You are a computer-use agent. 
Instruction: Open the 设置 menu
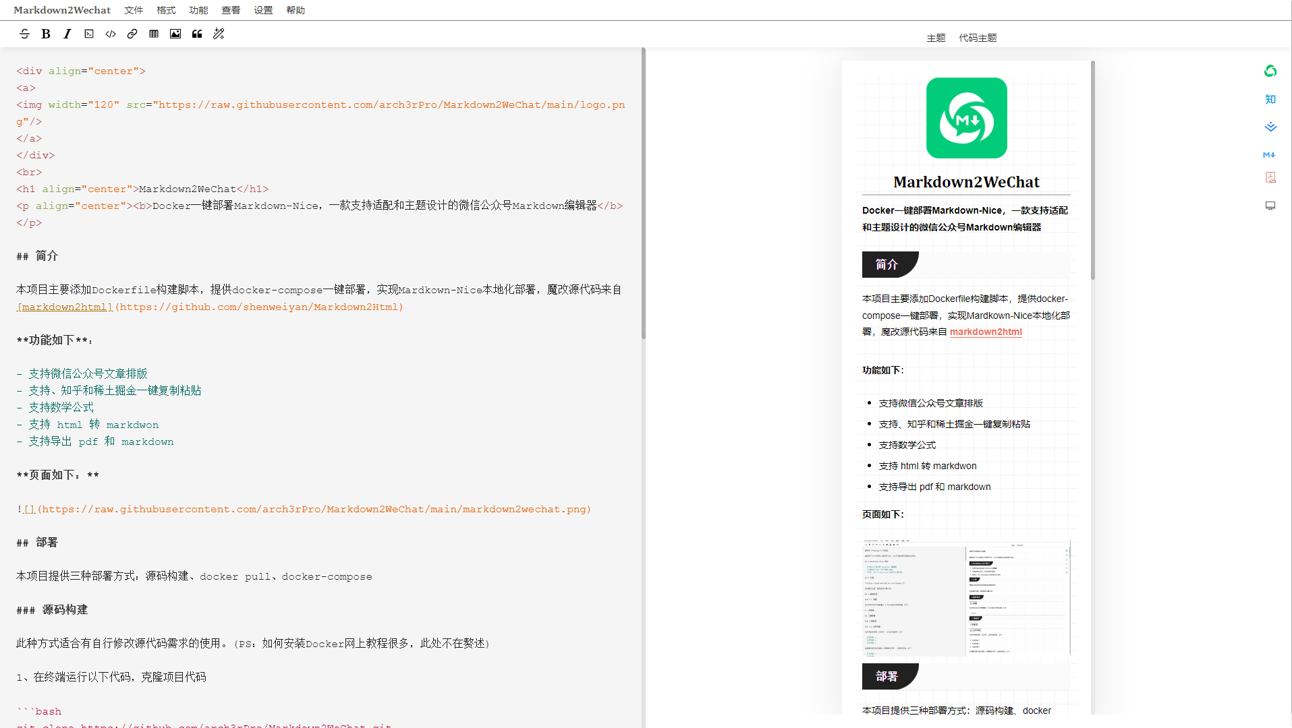click(x=263, y=10)
